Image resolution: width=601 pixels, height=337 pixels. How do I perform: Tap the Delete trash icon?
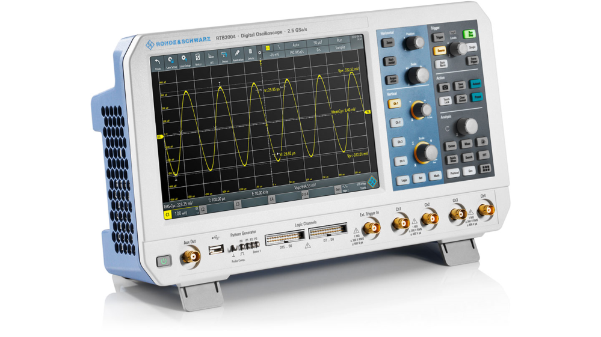251,55
